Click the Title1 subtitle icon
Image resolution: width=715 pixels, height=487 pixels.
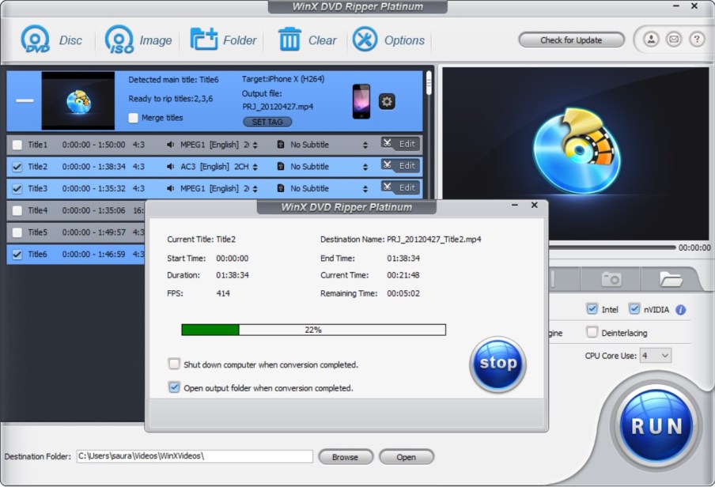[x=281, y=145]
